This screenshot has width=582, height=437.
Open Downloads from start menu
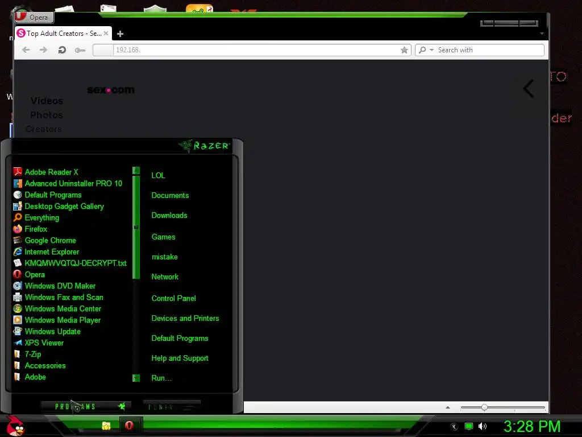[169, 216]
